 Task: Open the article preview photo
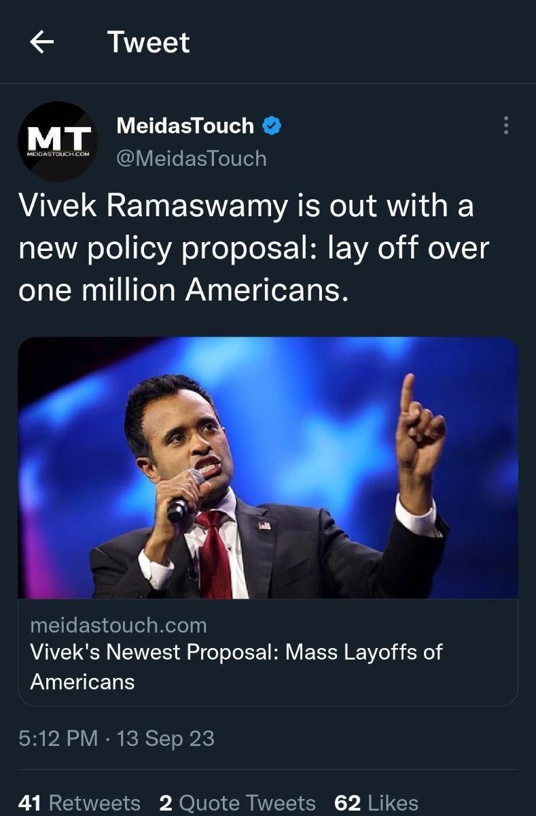pyautogui.click(x=268, y=468)
